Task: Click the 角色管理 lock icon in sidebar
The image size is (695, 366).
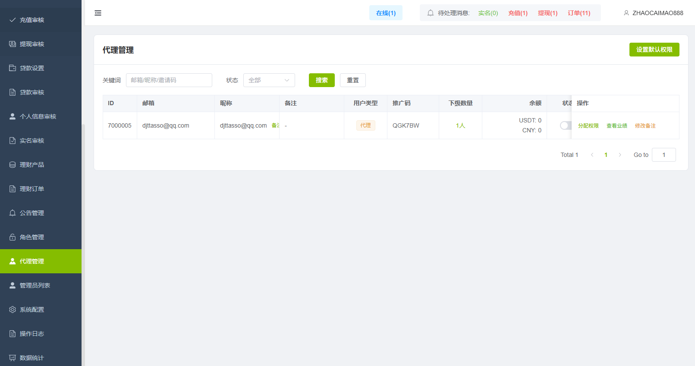Action: [x=13, y=237]
